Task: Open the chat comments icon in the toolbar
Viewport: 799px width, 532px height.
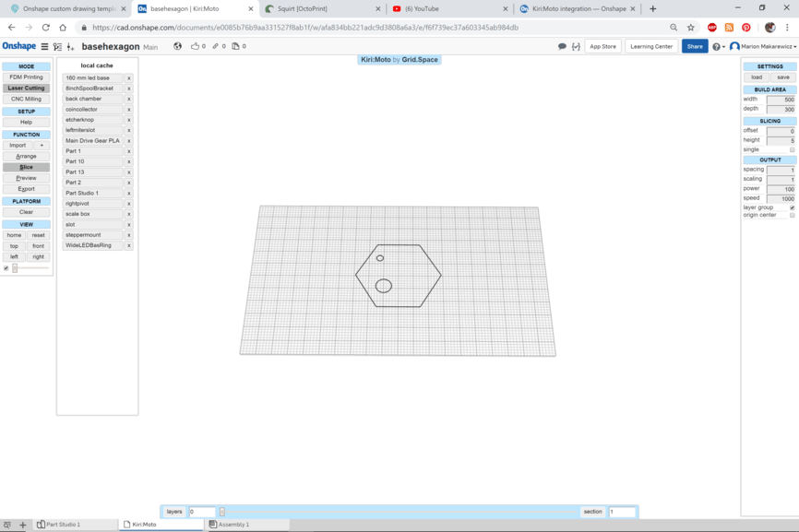Action: 560,45
